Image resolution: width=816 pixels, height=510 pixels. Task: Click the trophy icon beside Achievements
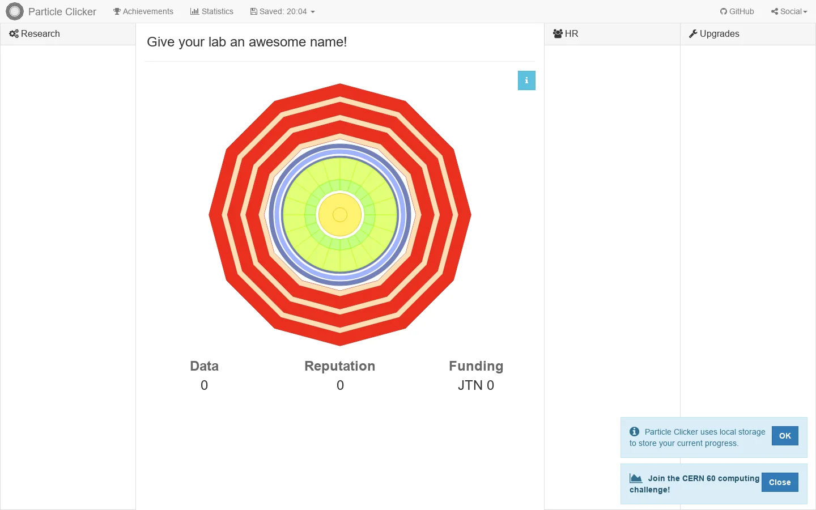click(x=117, y=11)
